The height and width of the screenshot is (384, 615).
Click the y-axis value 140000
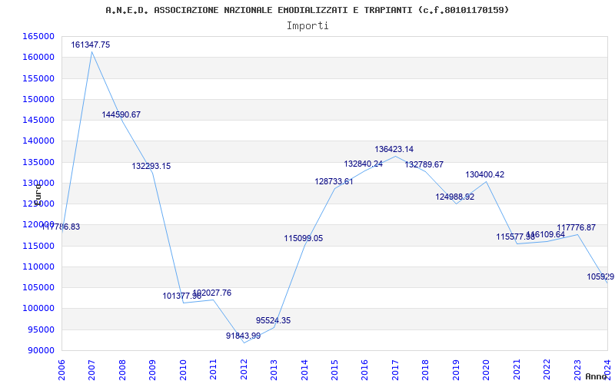(x=38, y=141)
